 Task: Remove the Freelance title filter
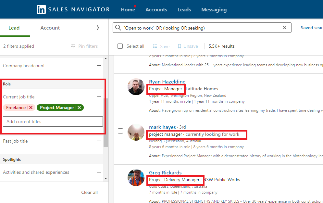click(x=31, y=108)
